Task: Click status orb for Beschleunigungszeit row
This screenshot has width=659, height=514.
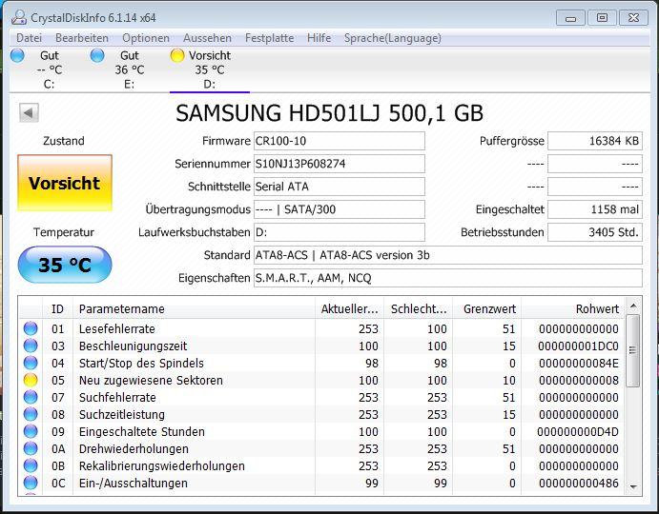Action: pyautogui.click(x=31, y=346)
